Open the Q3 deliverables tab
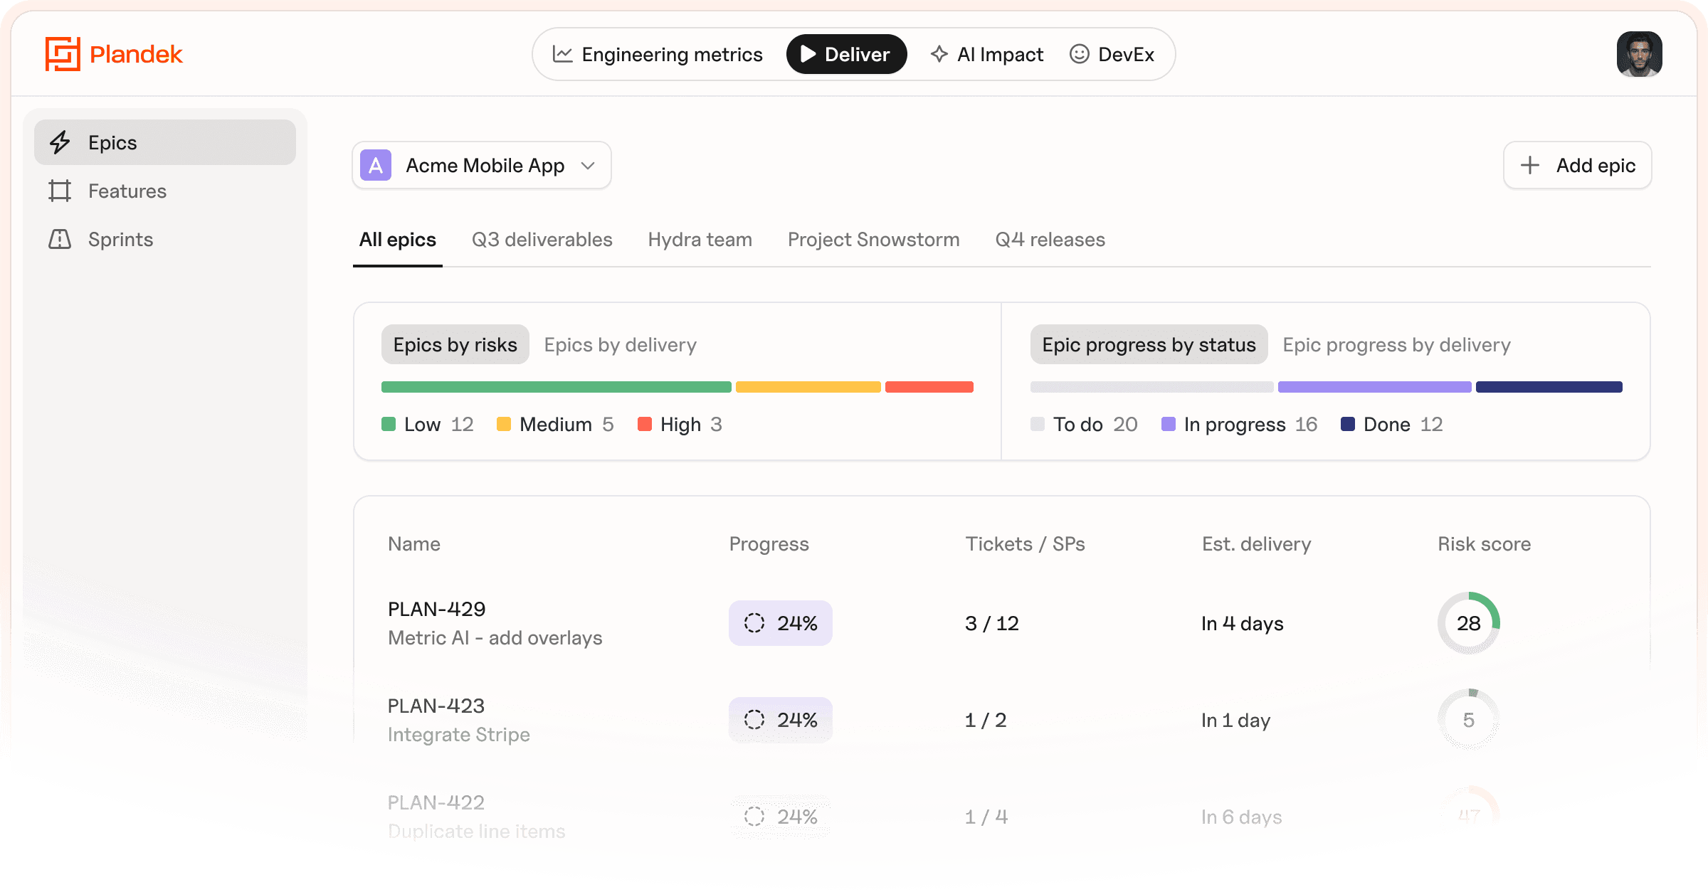 coord(542,240)
